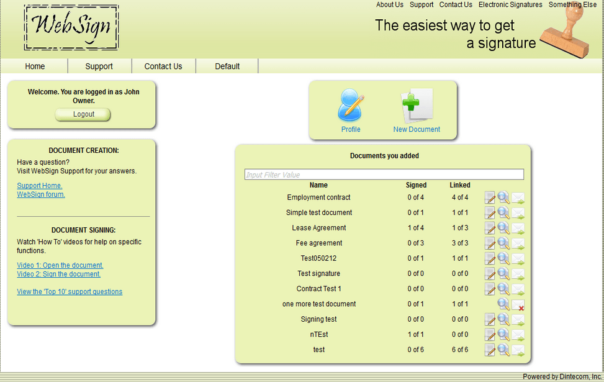Send the Fee agreement via the envelope icon
This screenshot has height=382, width=604.
click(x=518, y=243)
